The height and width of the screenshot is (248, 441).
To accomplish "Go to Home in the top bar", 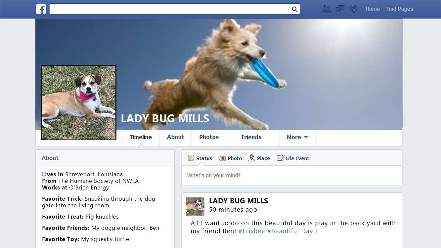I will pyautogui.click(x=373, y=9).
